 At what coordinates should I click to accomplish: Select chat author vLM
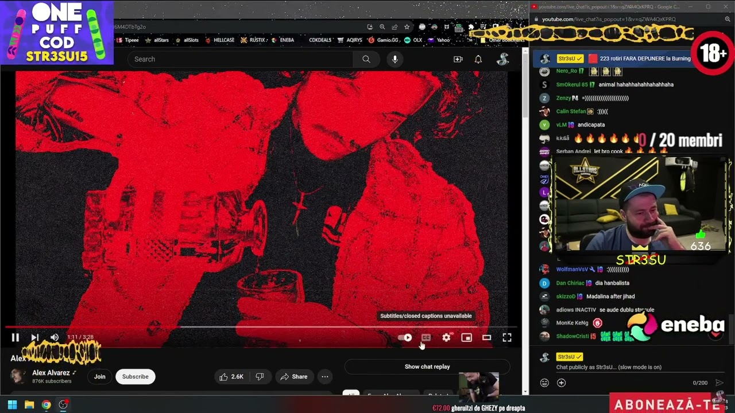[x=561, y=124]
